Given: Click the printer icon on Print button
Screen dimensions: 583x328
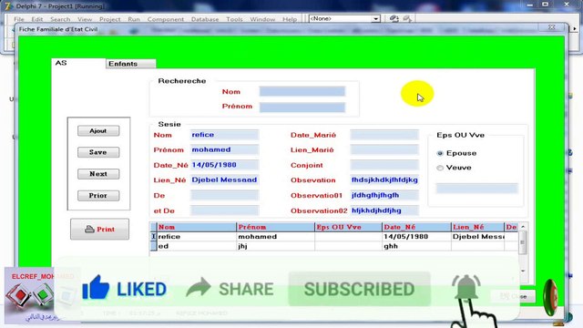Looking at the screenshot, I should point(89,229).
